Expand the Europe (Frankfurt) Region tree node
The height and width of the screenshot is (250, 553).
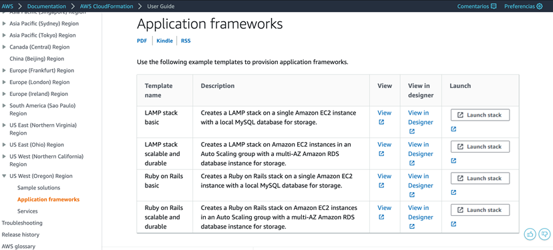(x=4, y=71)
